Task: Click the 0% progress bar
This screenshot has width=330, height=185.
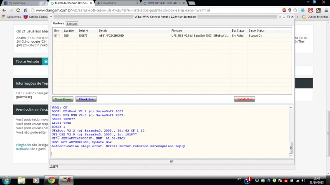Action: click(172, 162)
